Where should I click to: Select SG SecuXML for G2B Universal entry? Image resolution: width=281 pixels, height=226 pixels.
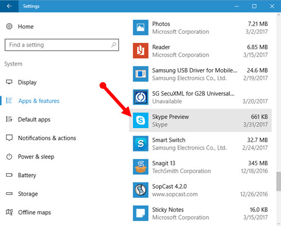pyautogui.click(x=193, y=93)
